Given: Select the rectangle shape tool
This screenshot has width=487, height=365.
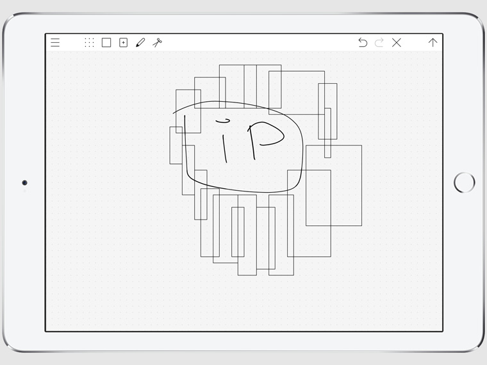Looking at the screenshot, I should pyautogui.click(x=106, y=42).
